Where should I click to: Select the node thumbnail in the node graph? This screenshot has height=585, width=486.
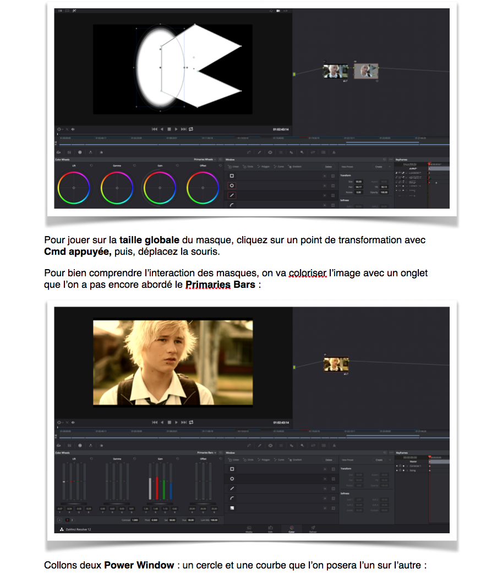click(x=337, y=364)
